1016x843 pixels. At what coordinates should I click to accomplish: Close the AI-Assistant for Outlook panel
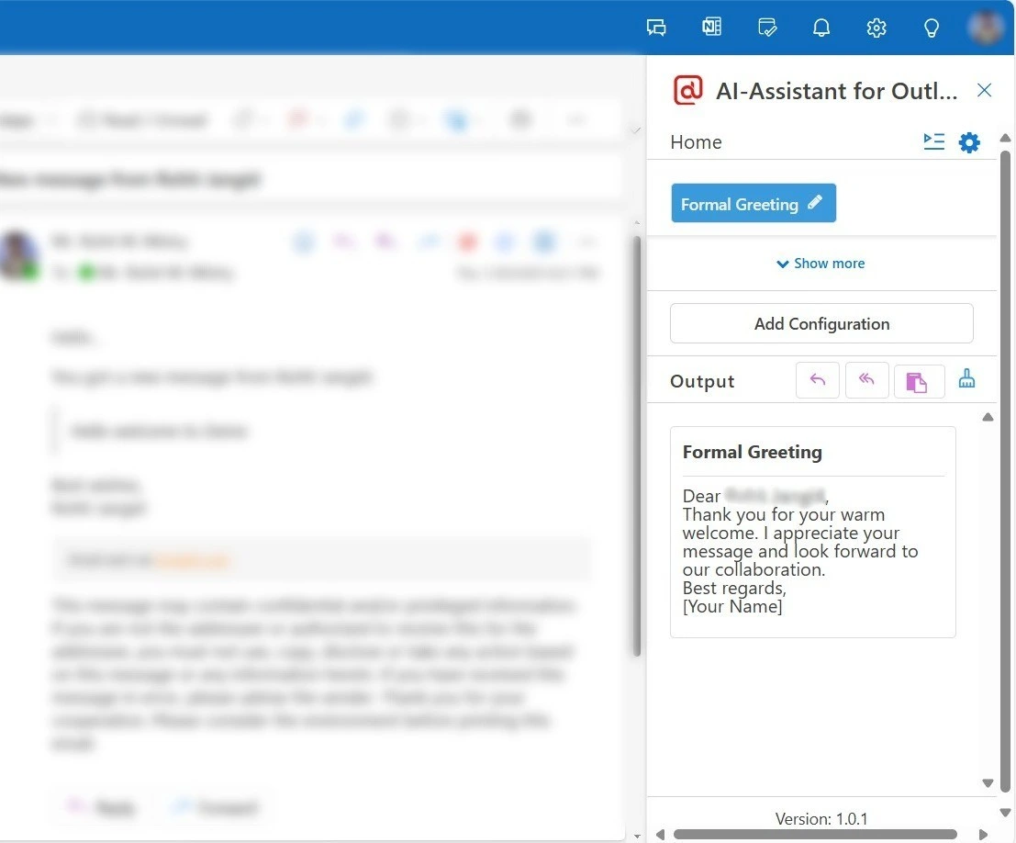click(984, 90)
